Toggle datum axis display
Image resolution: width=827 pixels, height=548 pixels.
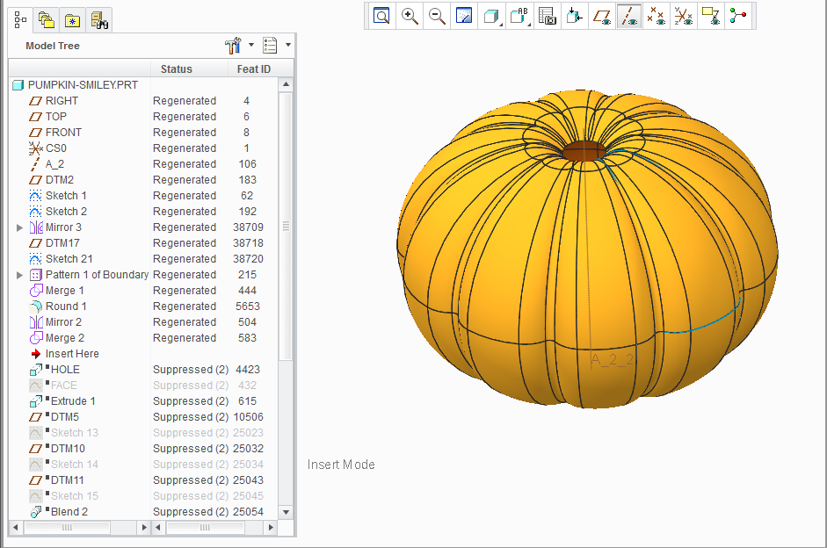(629, 16)
